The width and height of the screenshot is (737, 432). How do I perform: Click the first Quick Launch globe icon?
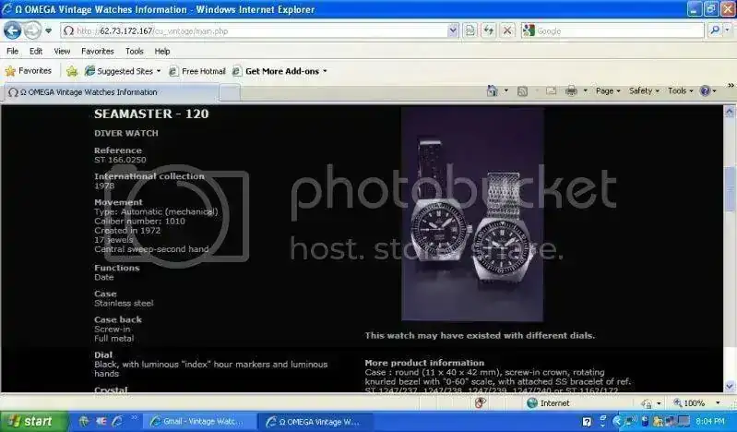click(x=84, y=421)
